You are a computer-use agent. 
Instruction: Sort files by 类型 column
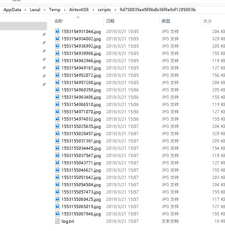pos(166,21)
